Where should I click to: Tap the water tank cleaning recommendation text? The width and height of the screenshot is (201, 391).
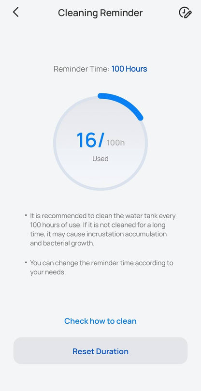click(102, 229)
